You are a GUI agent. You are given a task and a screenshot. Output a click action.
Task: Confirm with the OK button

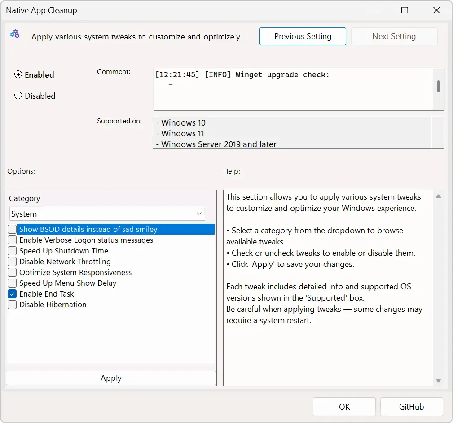[344, 406]
